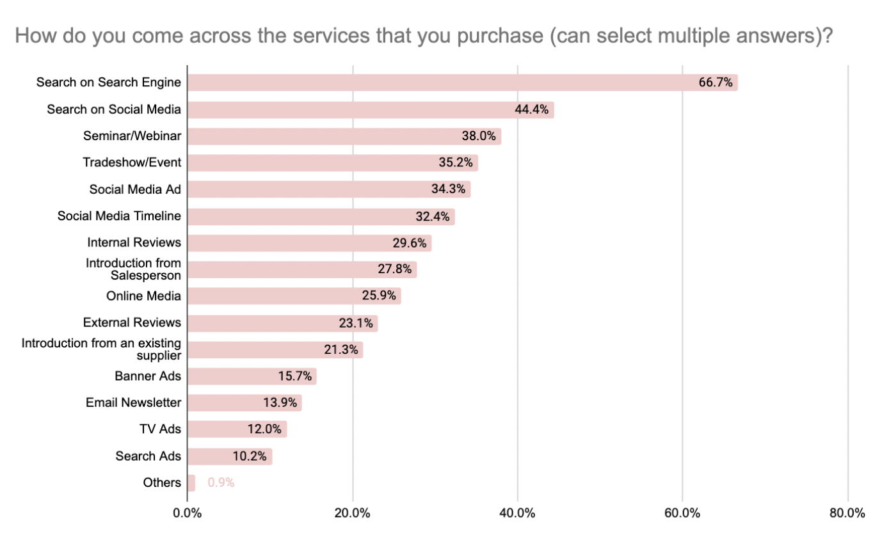Viewport: 873px width, 540px height.
Task: Select the 80.0% x-axis tick label
Action: point(847,513)
